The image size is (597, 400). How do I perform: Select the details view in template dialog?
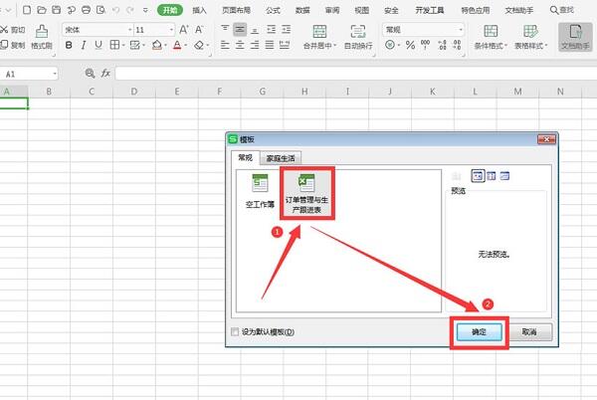pyautogui.click(x=504, y=176)
